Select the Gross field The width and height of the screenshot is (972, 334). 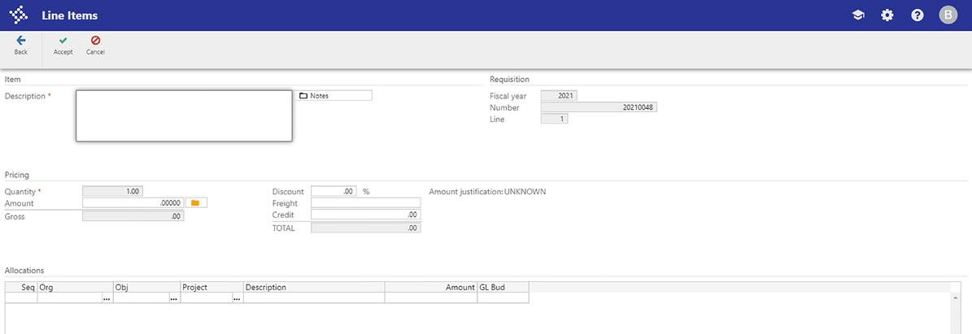[133, 216]
